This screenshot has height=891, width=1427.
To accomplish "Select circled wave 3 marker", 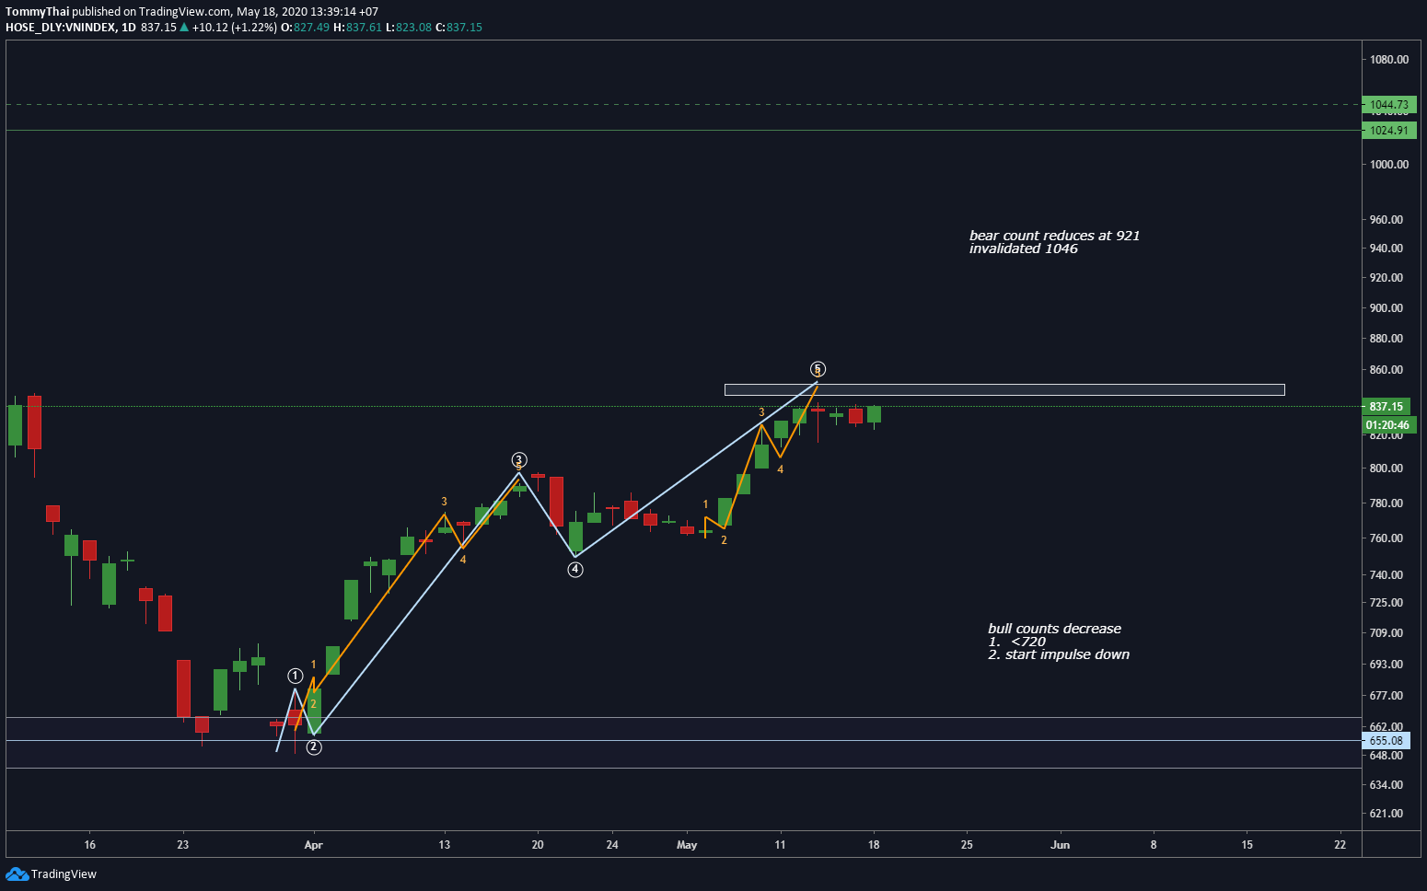I will pyautogui.click(x=519, y=460).
